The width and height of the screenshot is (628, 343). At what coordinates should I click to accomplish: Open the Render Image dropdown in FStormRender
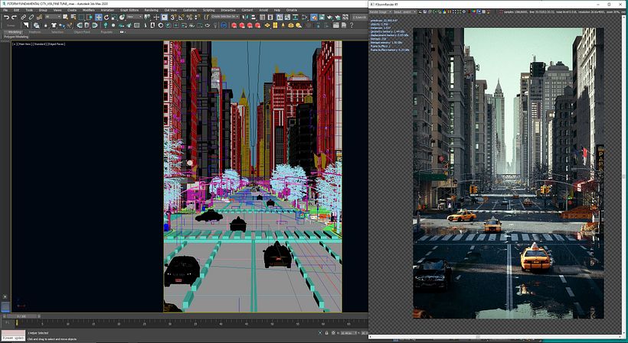pos(380,12)
